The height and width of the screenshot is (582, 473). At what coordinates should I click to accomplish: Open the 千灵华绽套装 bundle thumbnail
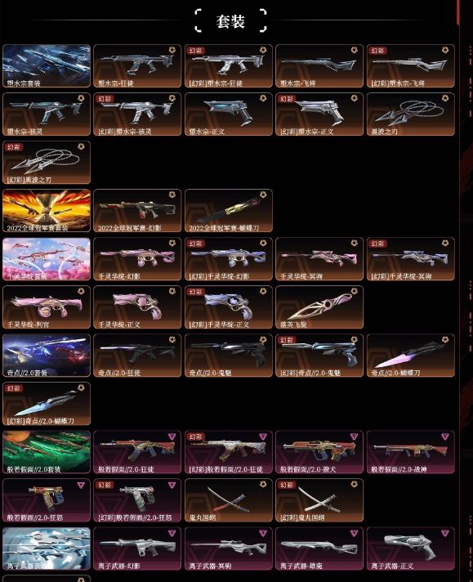47,259
